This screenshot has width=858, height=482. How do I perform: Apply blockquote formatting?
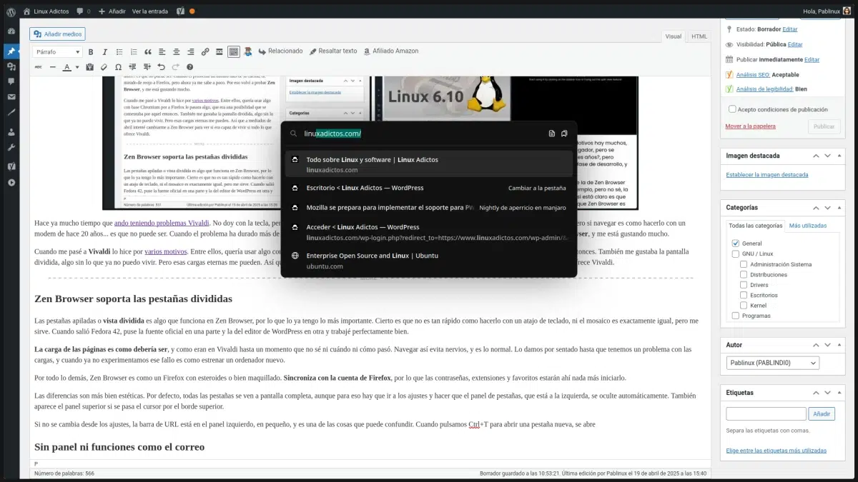tap(148, 52)
